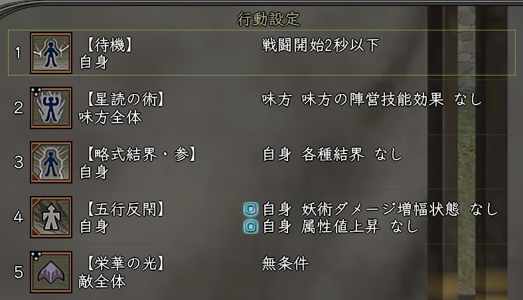The width and height of the screenshot is (523, 300).
Task: Choose the 五行反閇 skill icon
Action: tap(51, 217)
